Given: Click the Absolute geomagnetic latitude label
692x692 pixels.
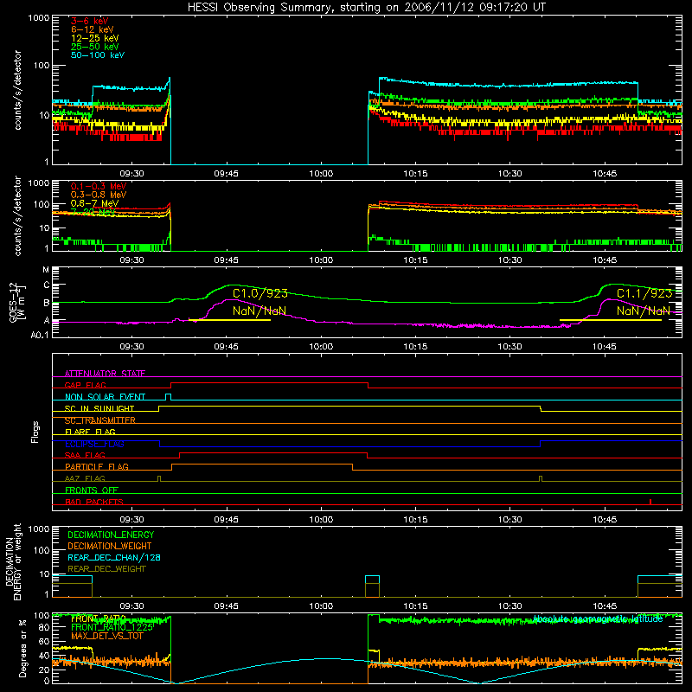Looking at the screenshot, I should pos(598,619).
